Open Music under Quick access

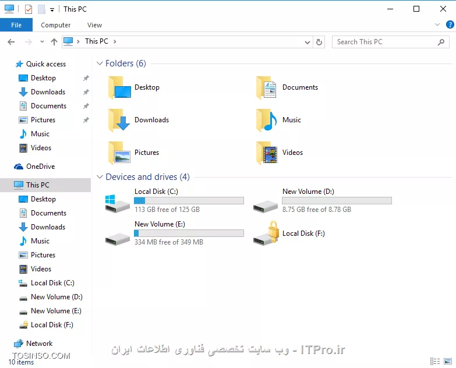click(x=40, y=134)
